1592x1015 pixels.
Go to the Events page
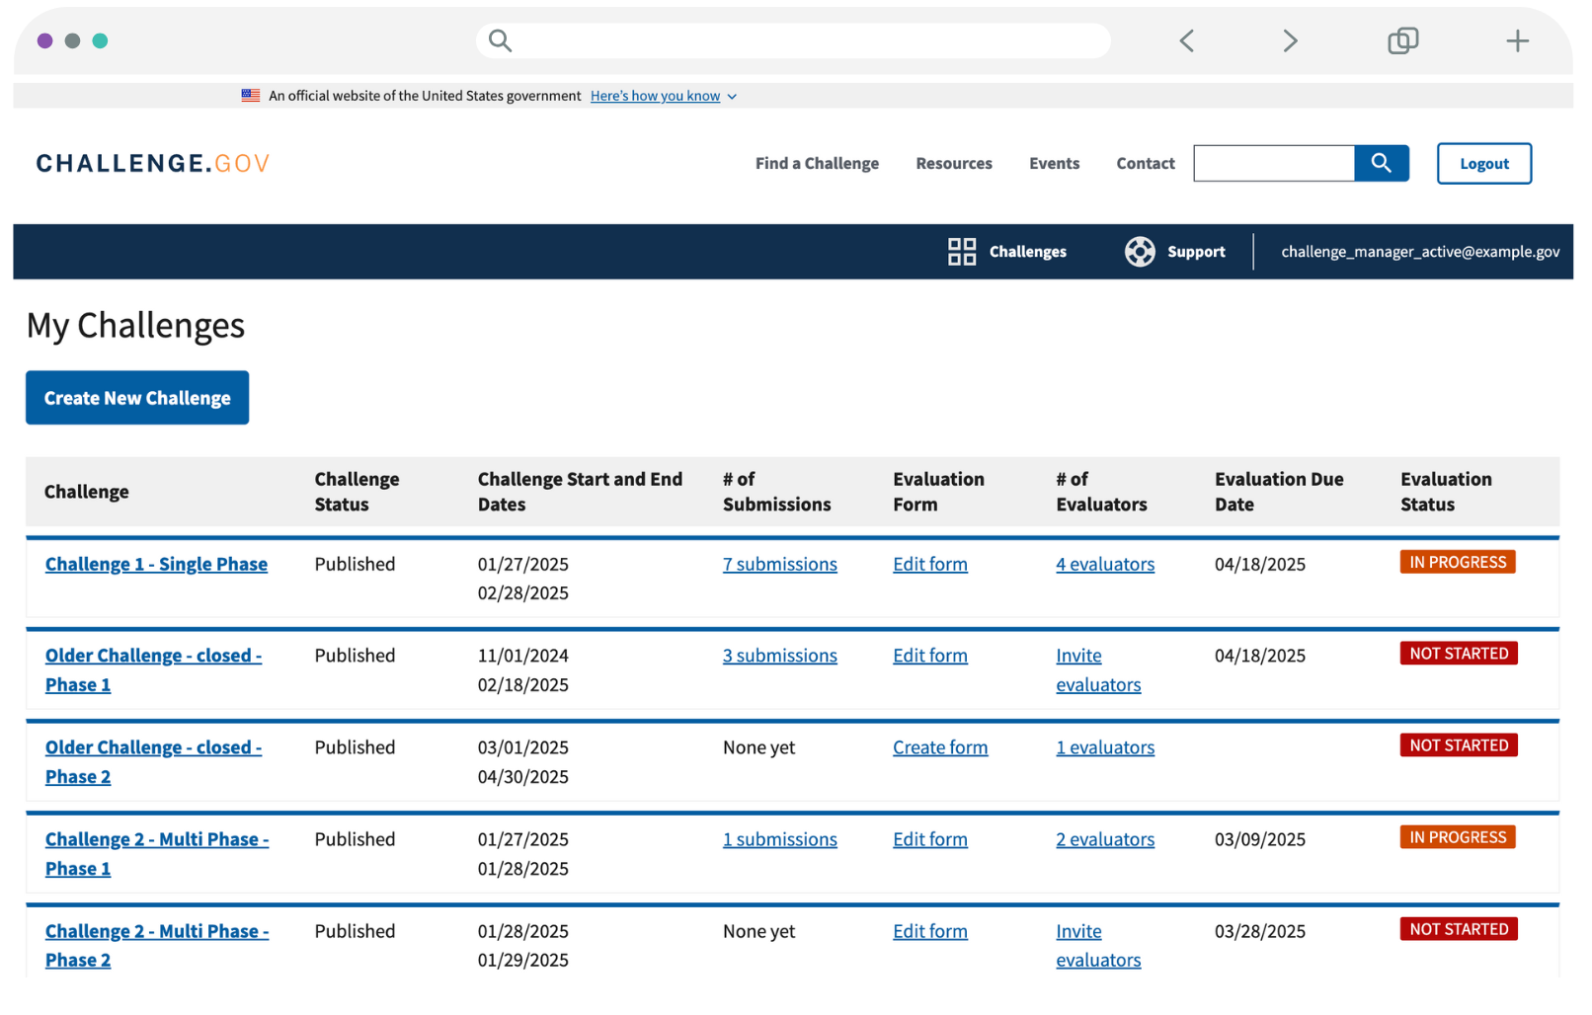pos(1054,164)
